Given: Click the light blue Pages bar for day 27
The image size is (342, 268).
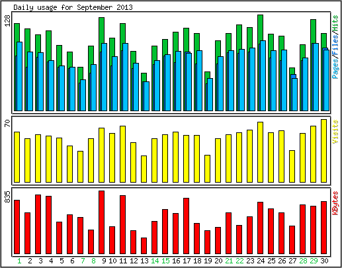Looking at the screenshot, I should (x=295, y=95).
